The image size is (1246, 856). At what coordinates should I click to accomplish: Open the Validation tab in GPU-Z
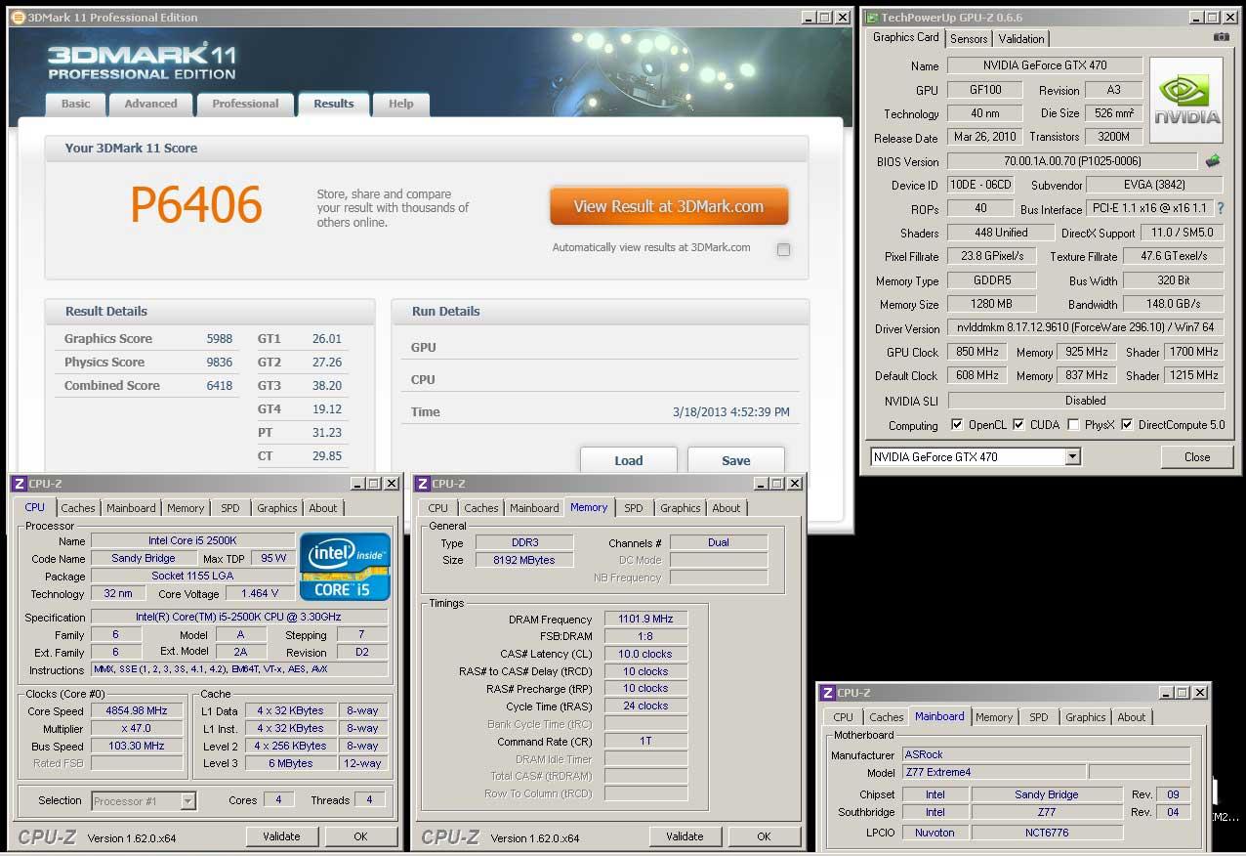click(1021, 39)
